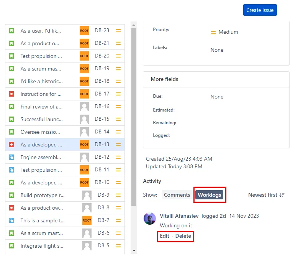Image resolution: width=293 pixels, height=263 pixels.
Task: Click subtask type icon for DB-12
Action: point(11,157)
